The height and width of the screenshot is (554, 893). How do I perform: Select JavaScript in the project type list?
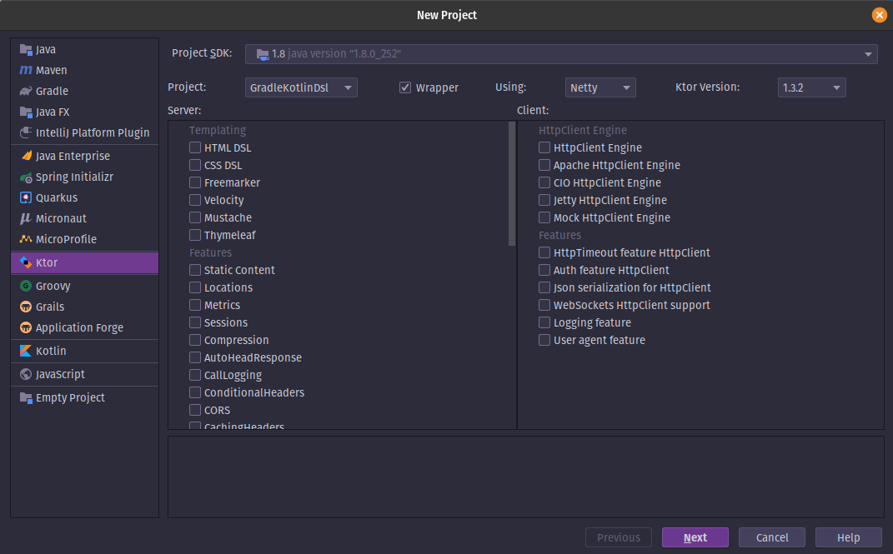[x=60, y=375]
